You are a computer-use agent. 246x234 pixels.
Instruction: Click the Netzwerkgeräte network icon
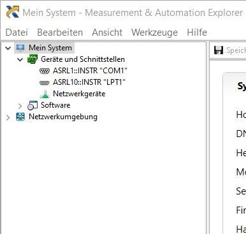tap(45, 94)
